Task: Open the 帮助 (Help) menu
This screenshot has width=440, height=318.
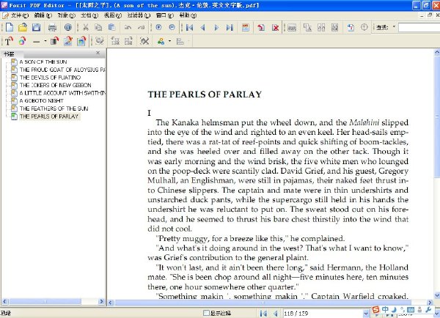Action: click(188, 15)
